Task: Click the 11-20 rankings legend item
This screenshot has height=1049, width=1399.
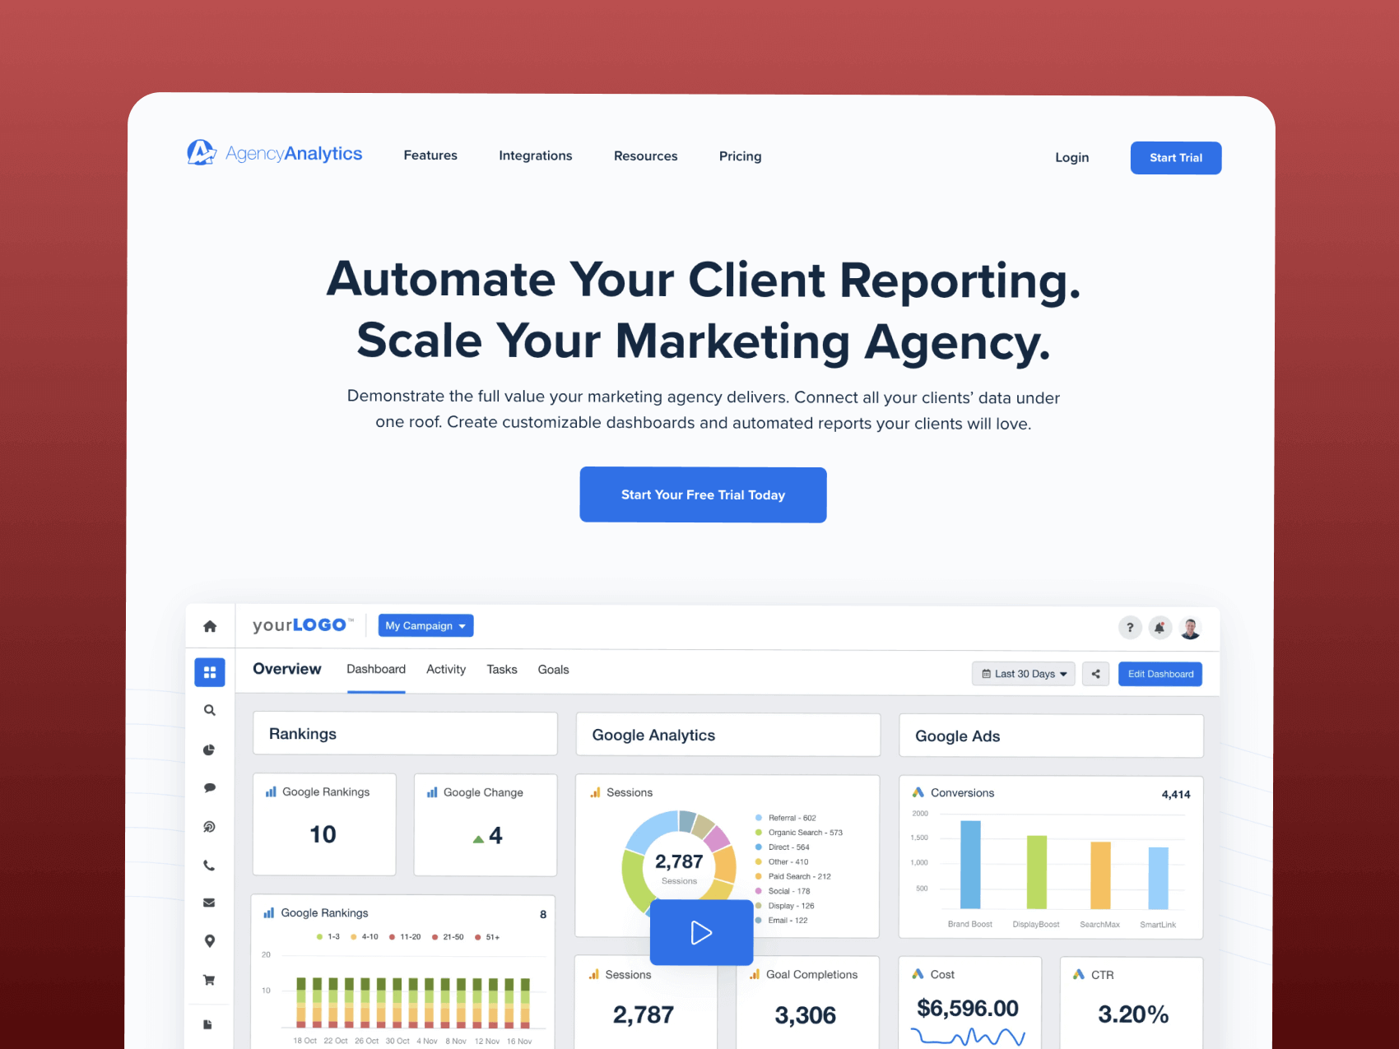Action: (x=405, y=937)
